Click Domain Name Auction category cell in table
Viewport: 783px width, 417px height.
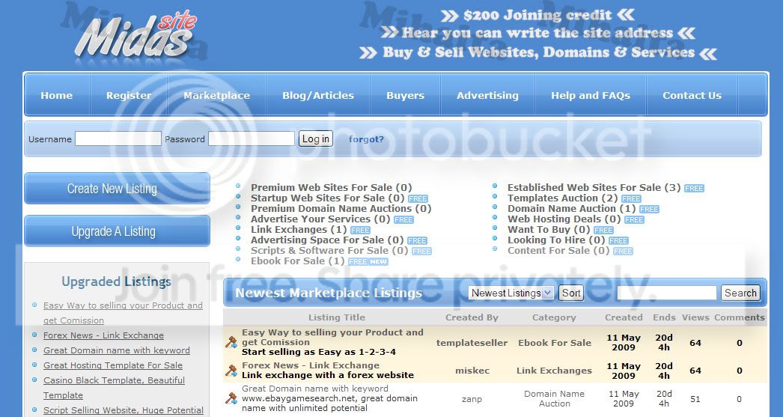[554, 398]
